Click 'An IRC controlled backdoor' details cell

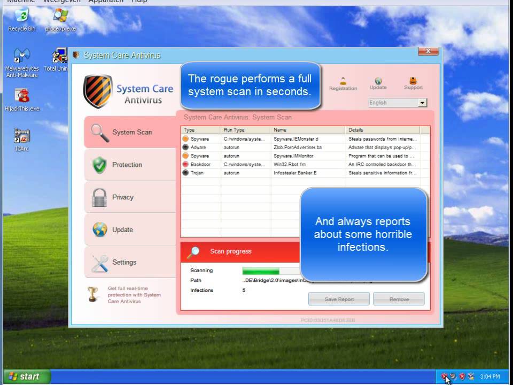[382, 164]
